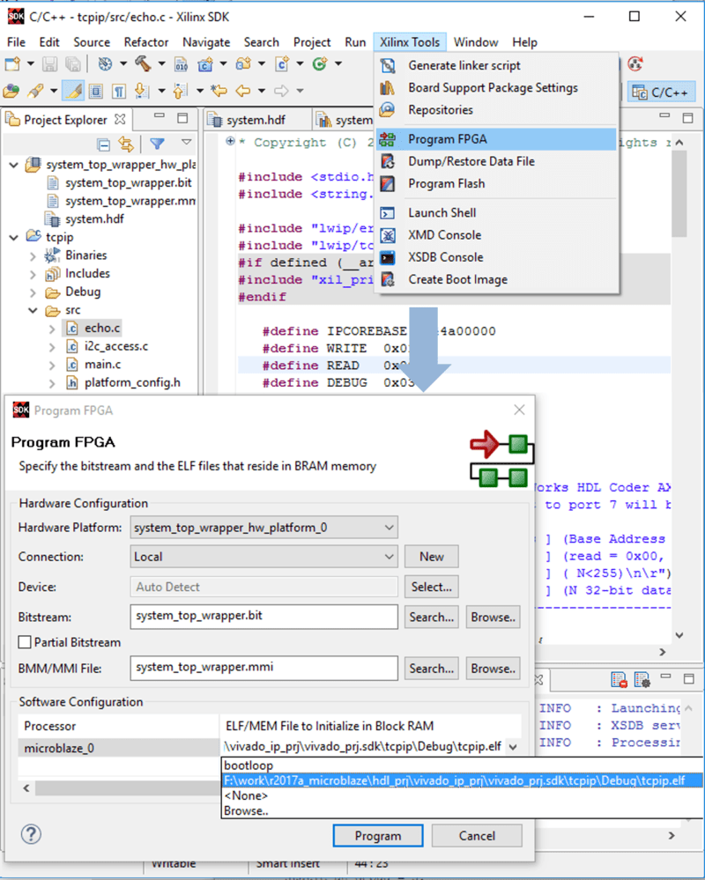This screenshot has width=705, height=880.
Task: Click the console clear icon with red mark
Action: [x=619, y=680]
